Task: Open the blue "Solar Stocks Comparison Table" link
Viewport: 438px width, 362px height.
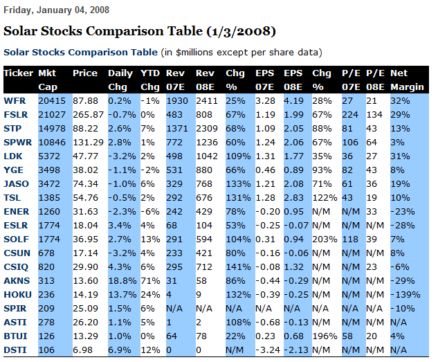Action: pos(80,52)
